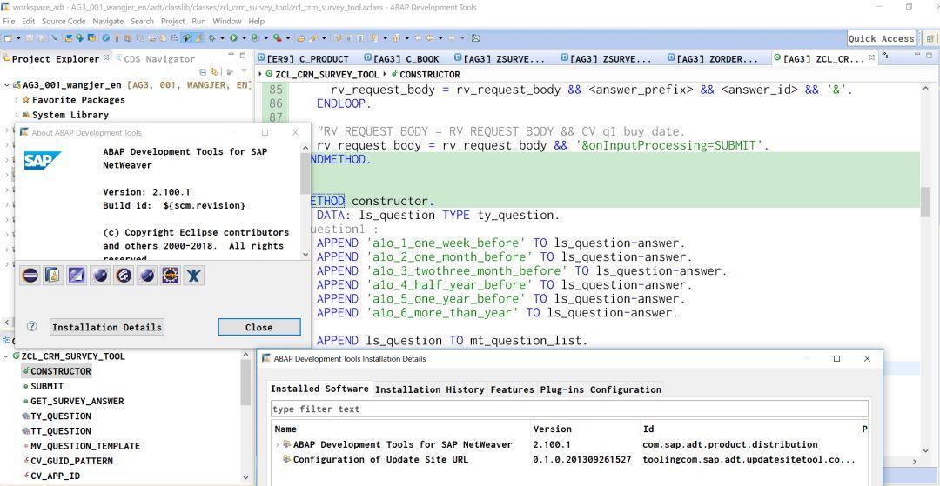Click the code editor vertical scrollbar thumb
The height and width of the screenshot is (486, 940).
(925, 202)
